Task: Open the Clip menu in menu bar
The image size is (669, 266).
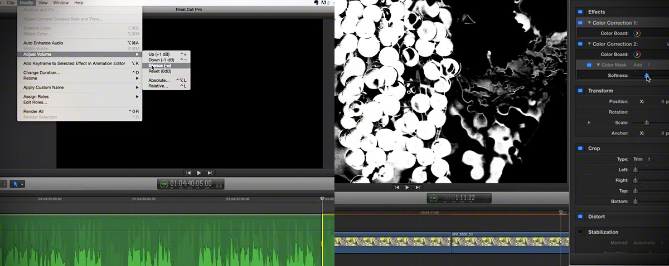Action: pos(10,3)
